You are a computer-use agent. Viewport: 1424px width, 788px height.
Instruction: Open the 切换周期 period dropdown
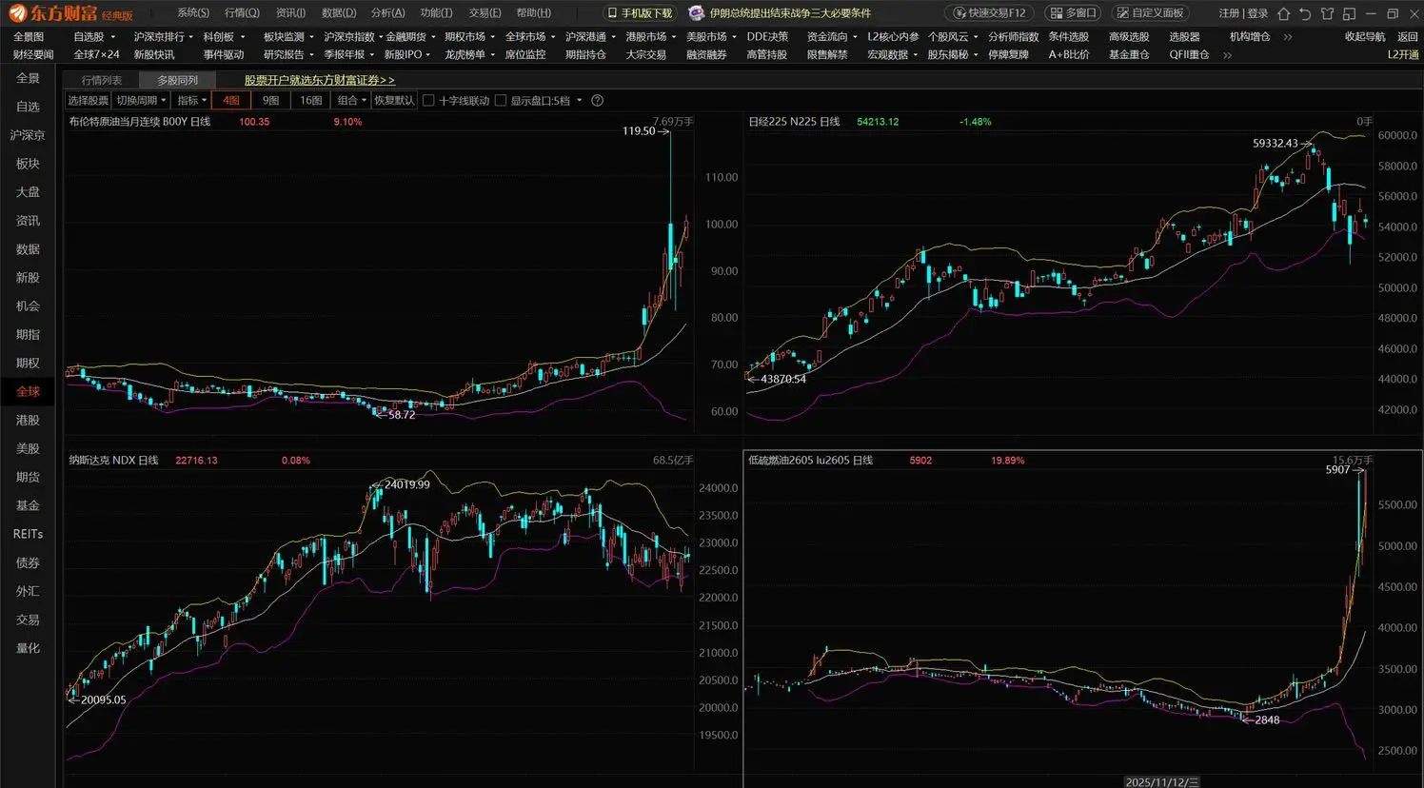coord(141,101)
